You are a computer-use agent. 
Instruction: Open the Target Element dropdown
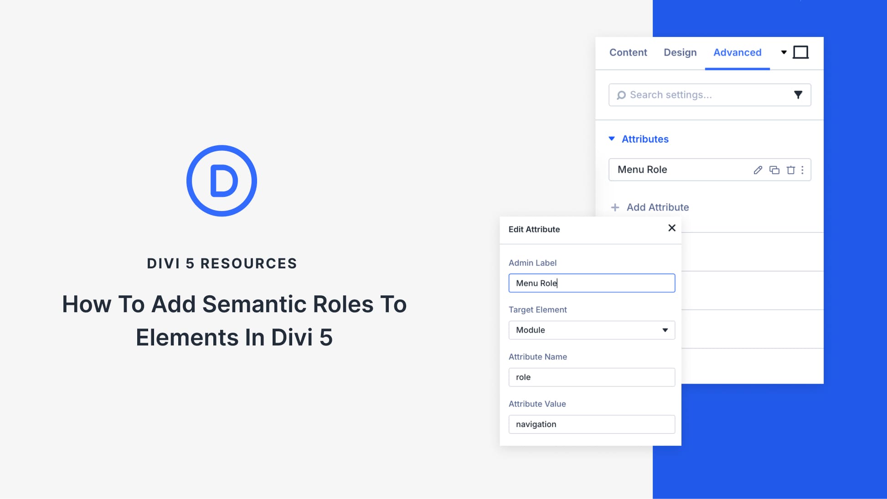tap(591, 330)
